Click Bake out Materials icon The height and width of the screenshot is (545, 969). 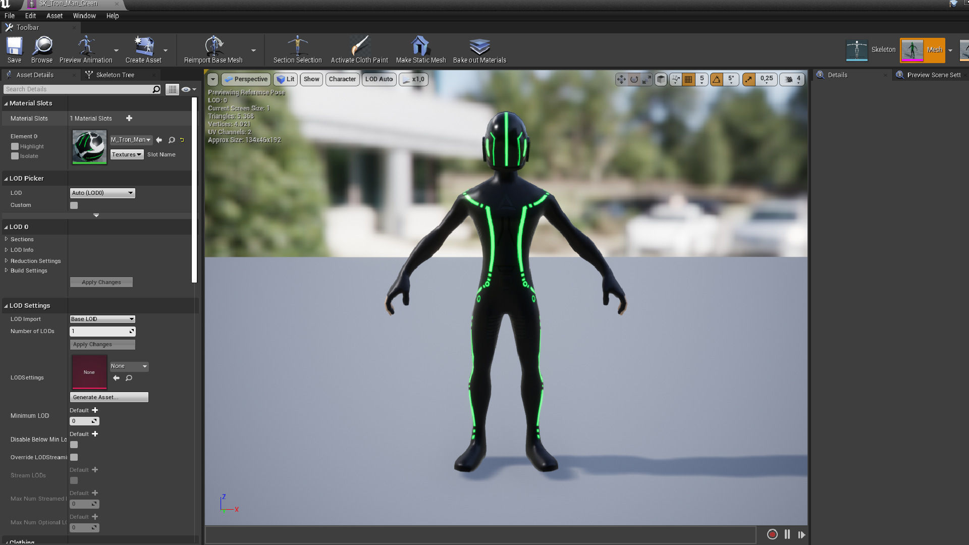[479, 46]
